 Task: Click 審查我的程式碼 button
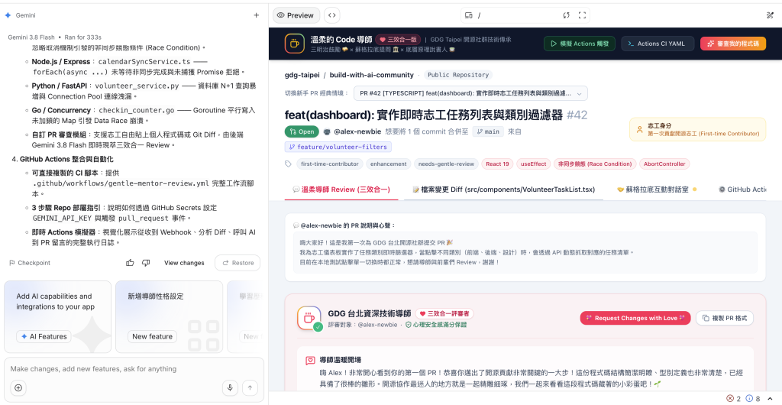coord(733,44)
